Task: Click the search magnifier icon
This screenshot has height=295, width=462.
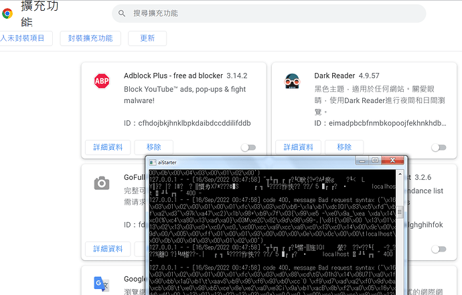Action: [x=122, y=13]
